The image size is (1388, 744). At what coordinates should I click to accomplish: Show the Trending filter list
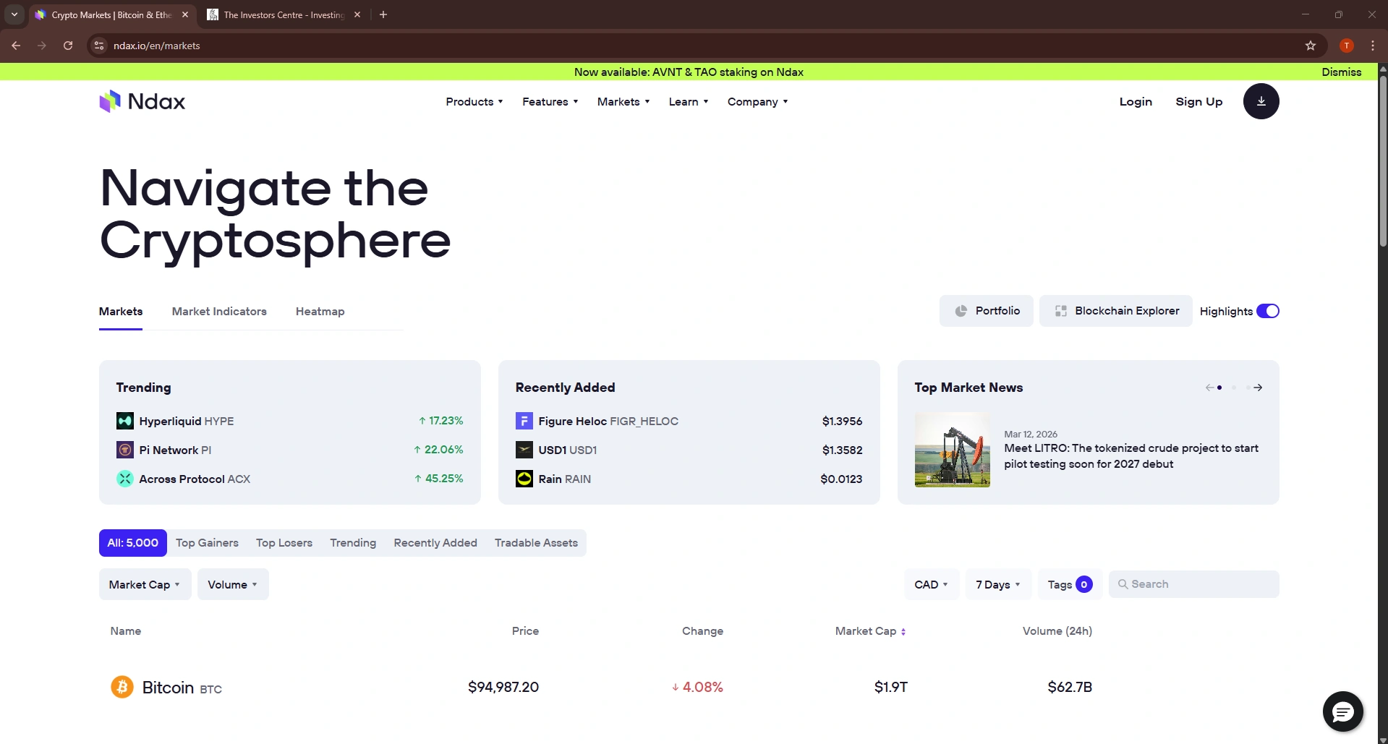[353, 543]
